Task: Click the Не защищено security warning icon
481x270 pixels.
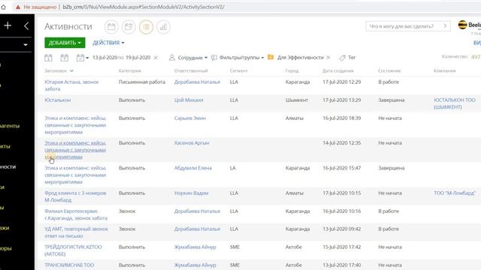Action: pos(18,7)
